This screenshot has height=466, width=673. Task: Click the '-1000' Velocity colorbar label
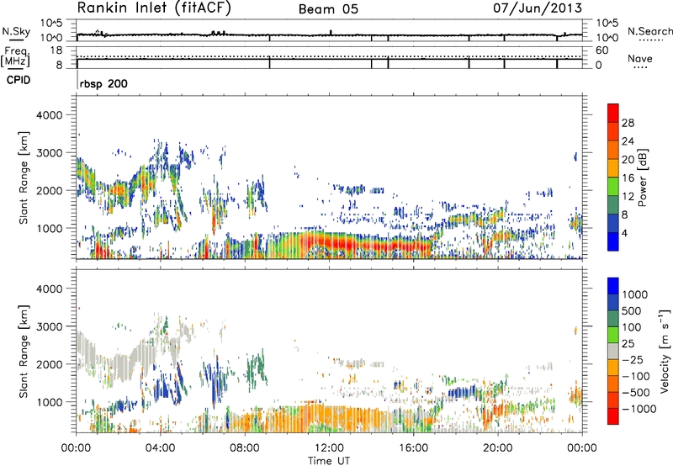point(639,409)
